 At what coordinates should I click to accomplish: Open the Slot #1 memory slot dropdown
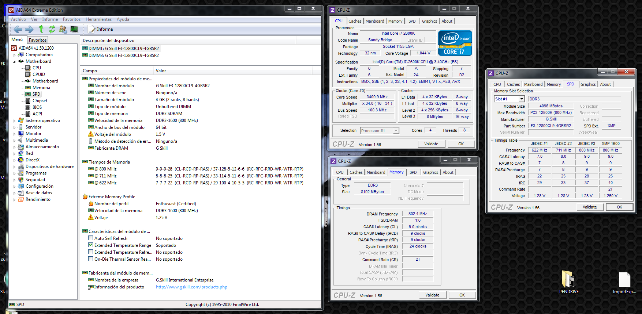[x=522, y=99]
